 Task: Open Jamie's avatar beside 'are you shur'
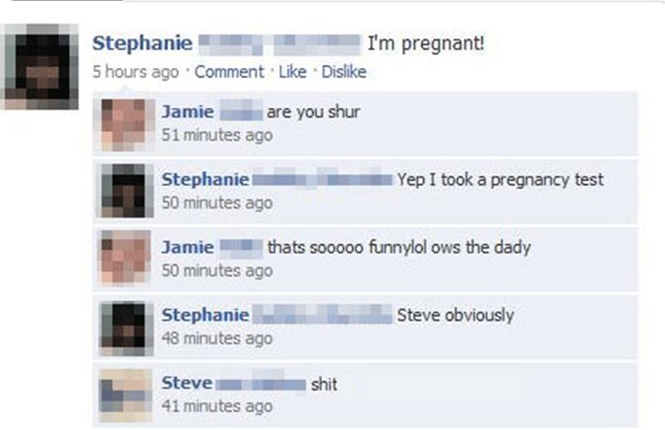[x=125, y=125]
